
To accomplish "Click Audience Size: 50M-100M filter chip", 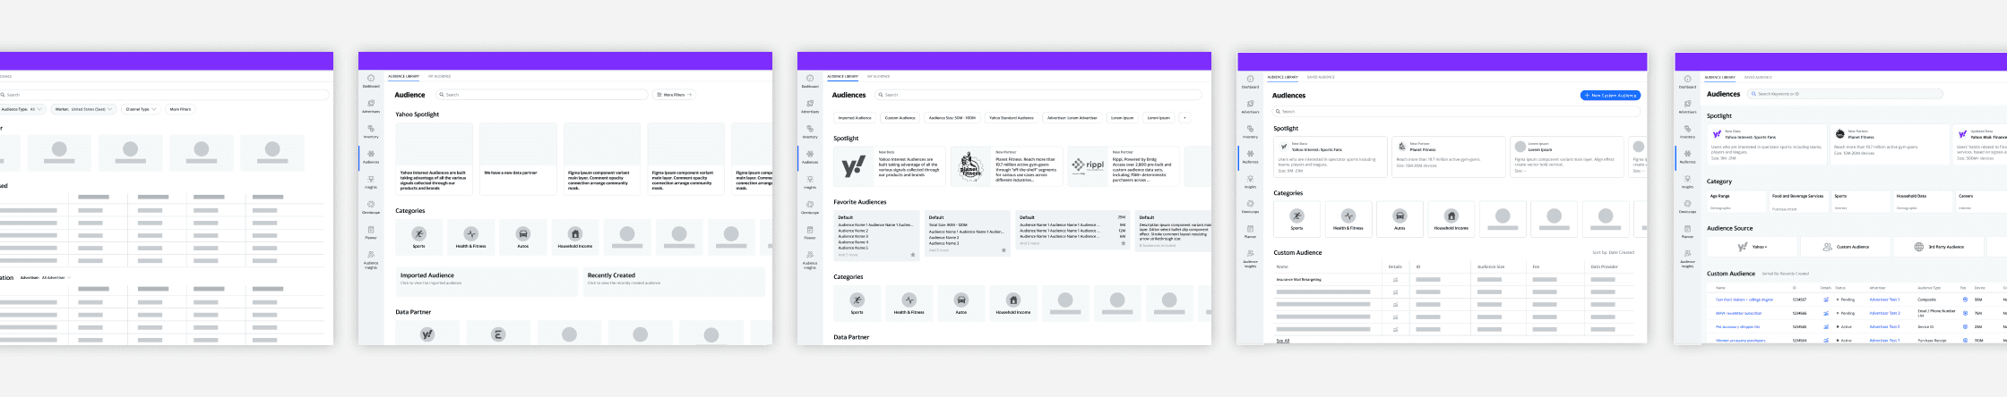I will pos(952,117).
